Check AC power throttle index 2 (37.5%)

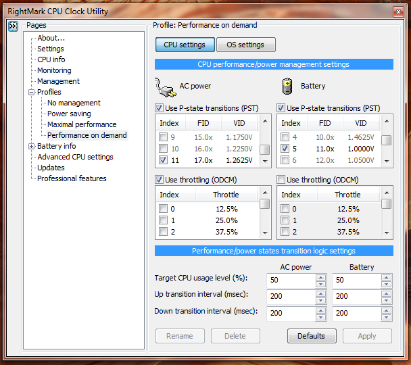coord(163,232)
